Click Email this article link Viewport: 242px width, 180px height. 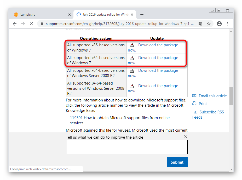[x=213, y=96]
